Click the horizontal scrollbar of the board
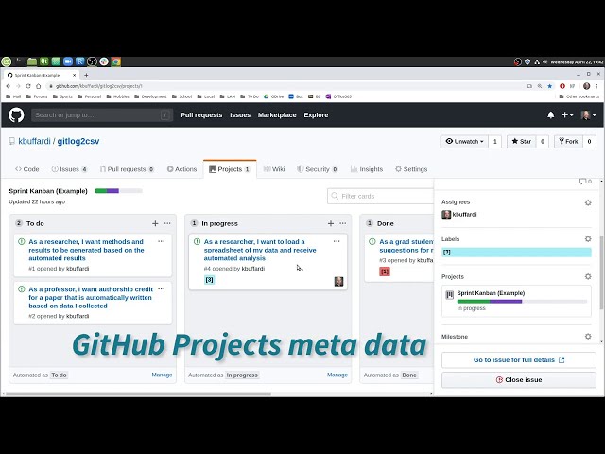The height and width of the screenshot is (454, 605). tap(138, 393)
